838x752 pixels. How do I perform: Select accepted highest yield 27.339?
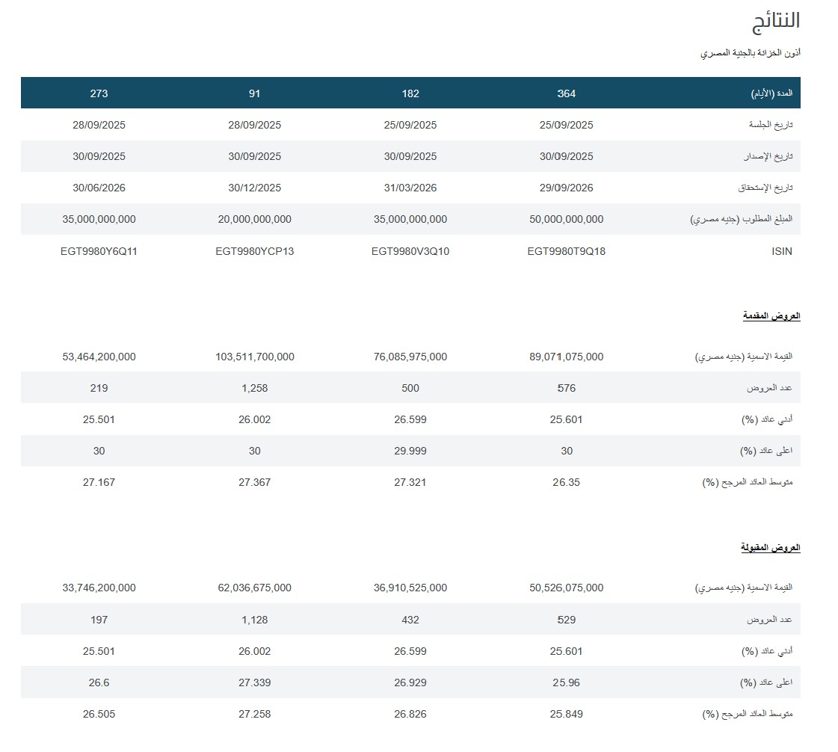click(254, 682)
